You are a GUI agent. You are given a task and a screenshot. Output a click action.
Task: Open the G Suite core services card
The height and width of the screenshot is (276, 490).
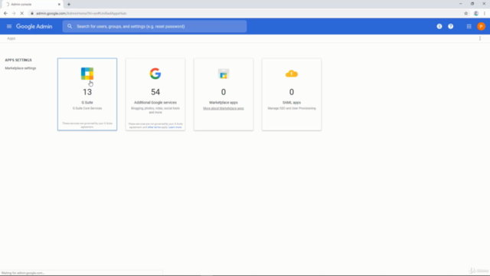pos(87,94)
